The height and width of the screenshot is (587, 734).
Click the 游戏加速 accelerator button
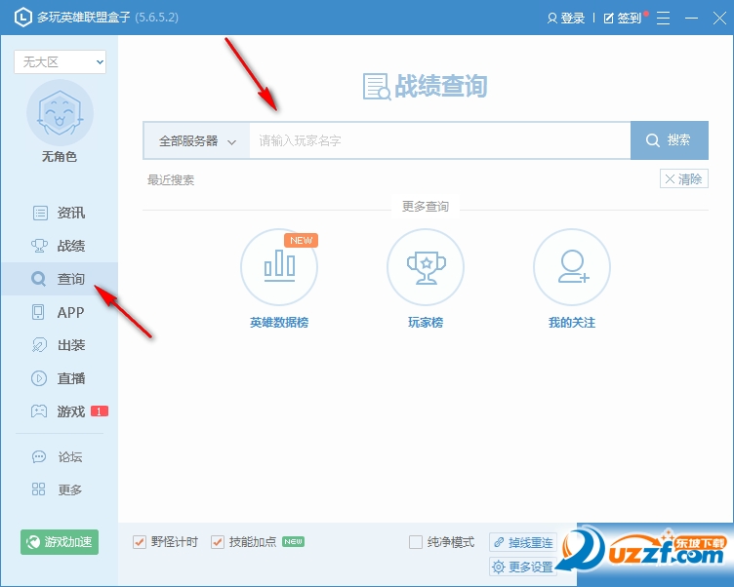[x=60, y=542]
